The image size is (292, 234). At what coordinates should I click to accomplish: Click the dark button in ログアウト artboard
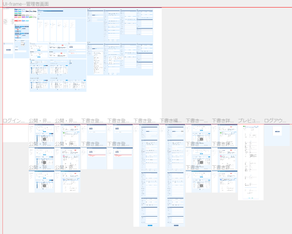click(x=277, y=132)
